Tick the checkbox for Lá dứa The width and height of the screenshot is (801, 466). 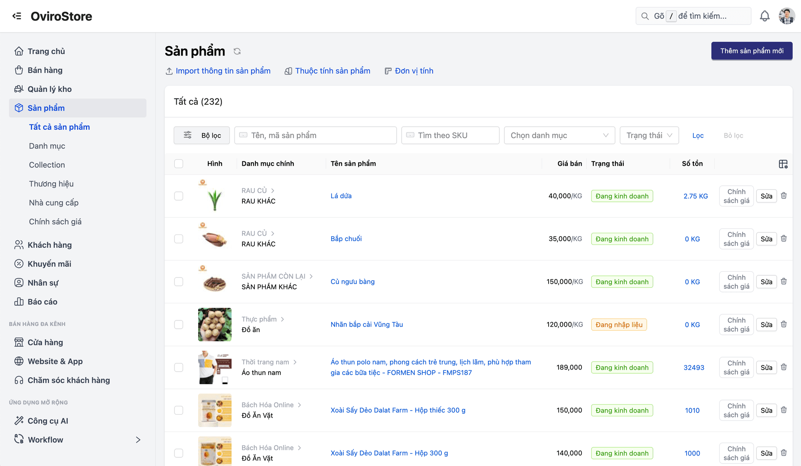coord(179,196)
